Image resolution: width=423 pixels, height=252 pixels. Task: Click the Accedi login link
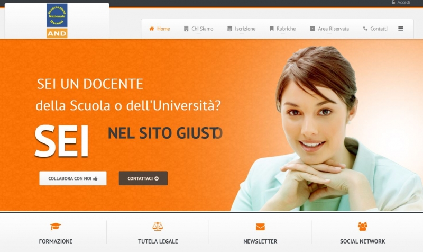pos(401,2)
